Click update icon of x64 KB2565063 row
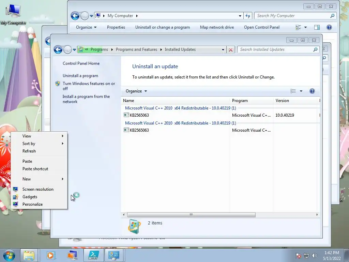The width and height of the screenshot is (349, 262). 126,115
